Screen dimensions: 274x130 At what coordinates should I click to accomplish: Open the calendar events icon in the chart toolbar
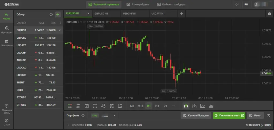pos(87,106)
